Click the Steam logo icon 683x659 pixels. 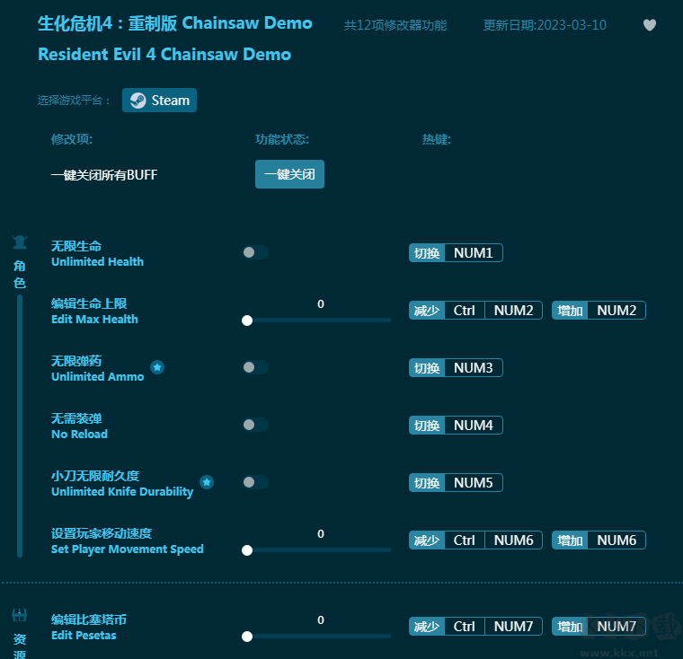pyautogui.click(x=138, y=101)
